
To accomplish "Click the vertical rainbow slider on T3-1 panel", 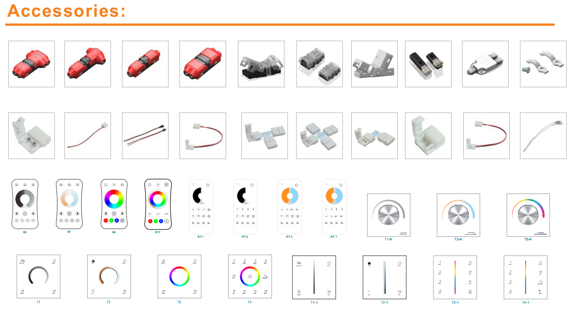I will point(455,277).
